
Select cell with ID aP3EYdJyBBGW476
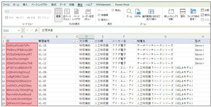pos(22,68)
